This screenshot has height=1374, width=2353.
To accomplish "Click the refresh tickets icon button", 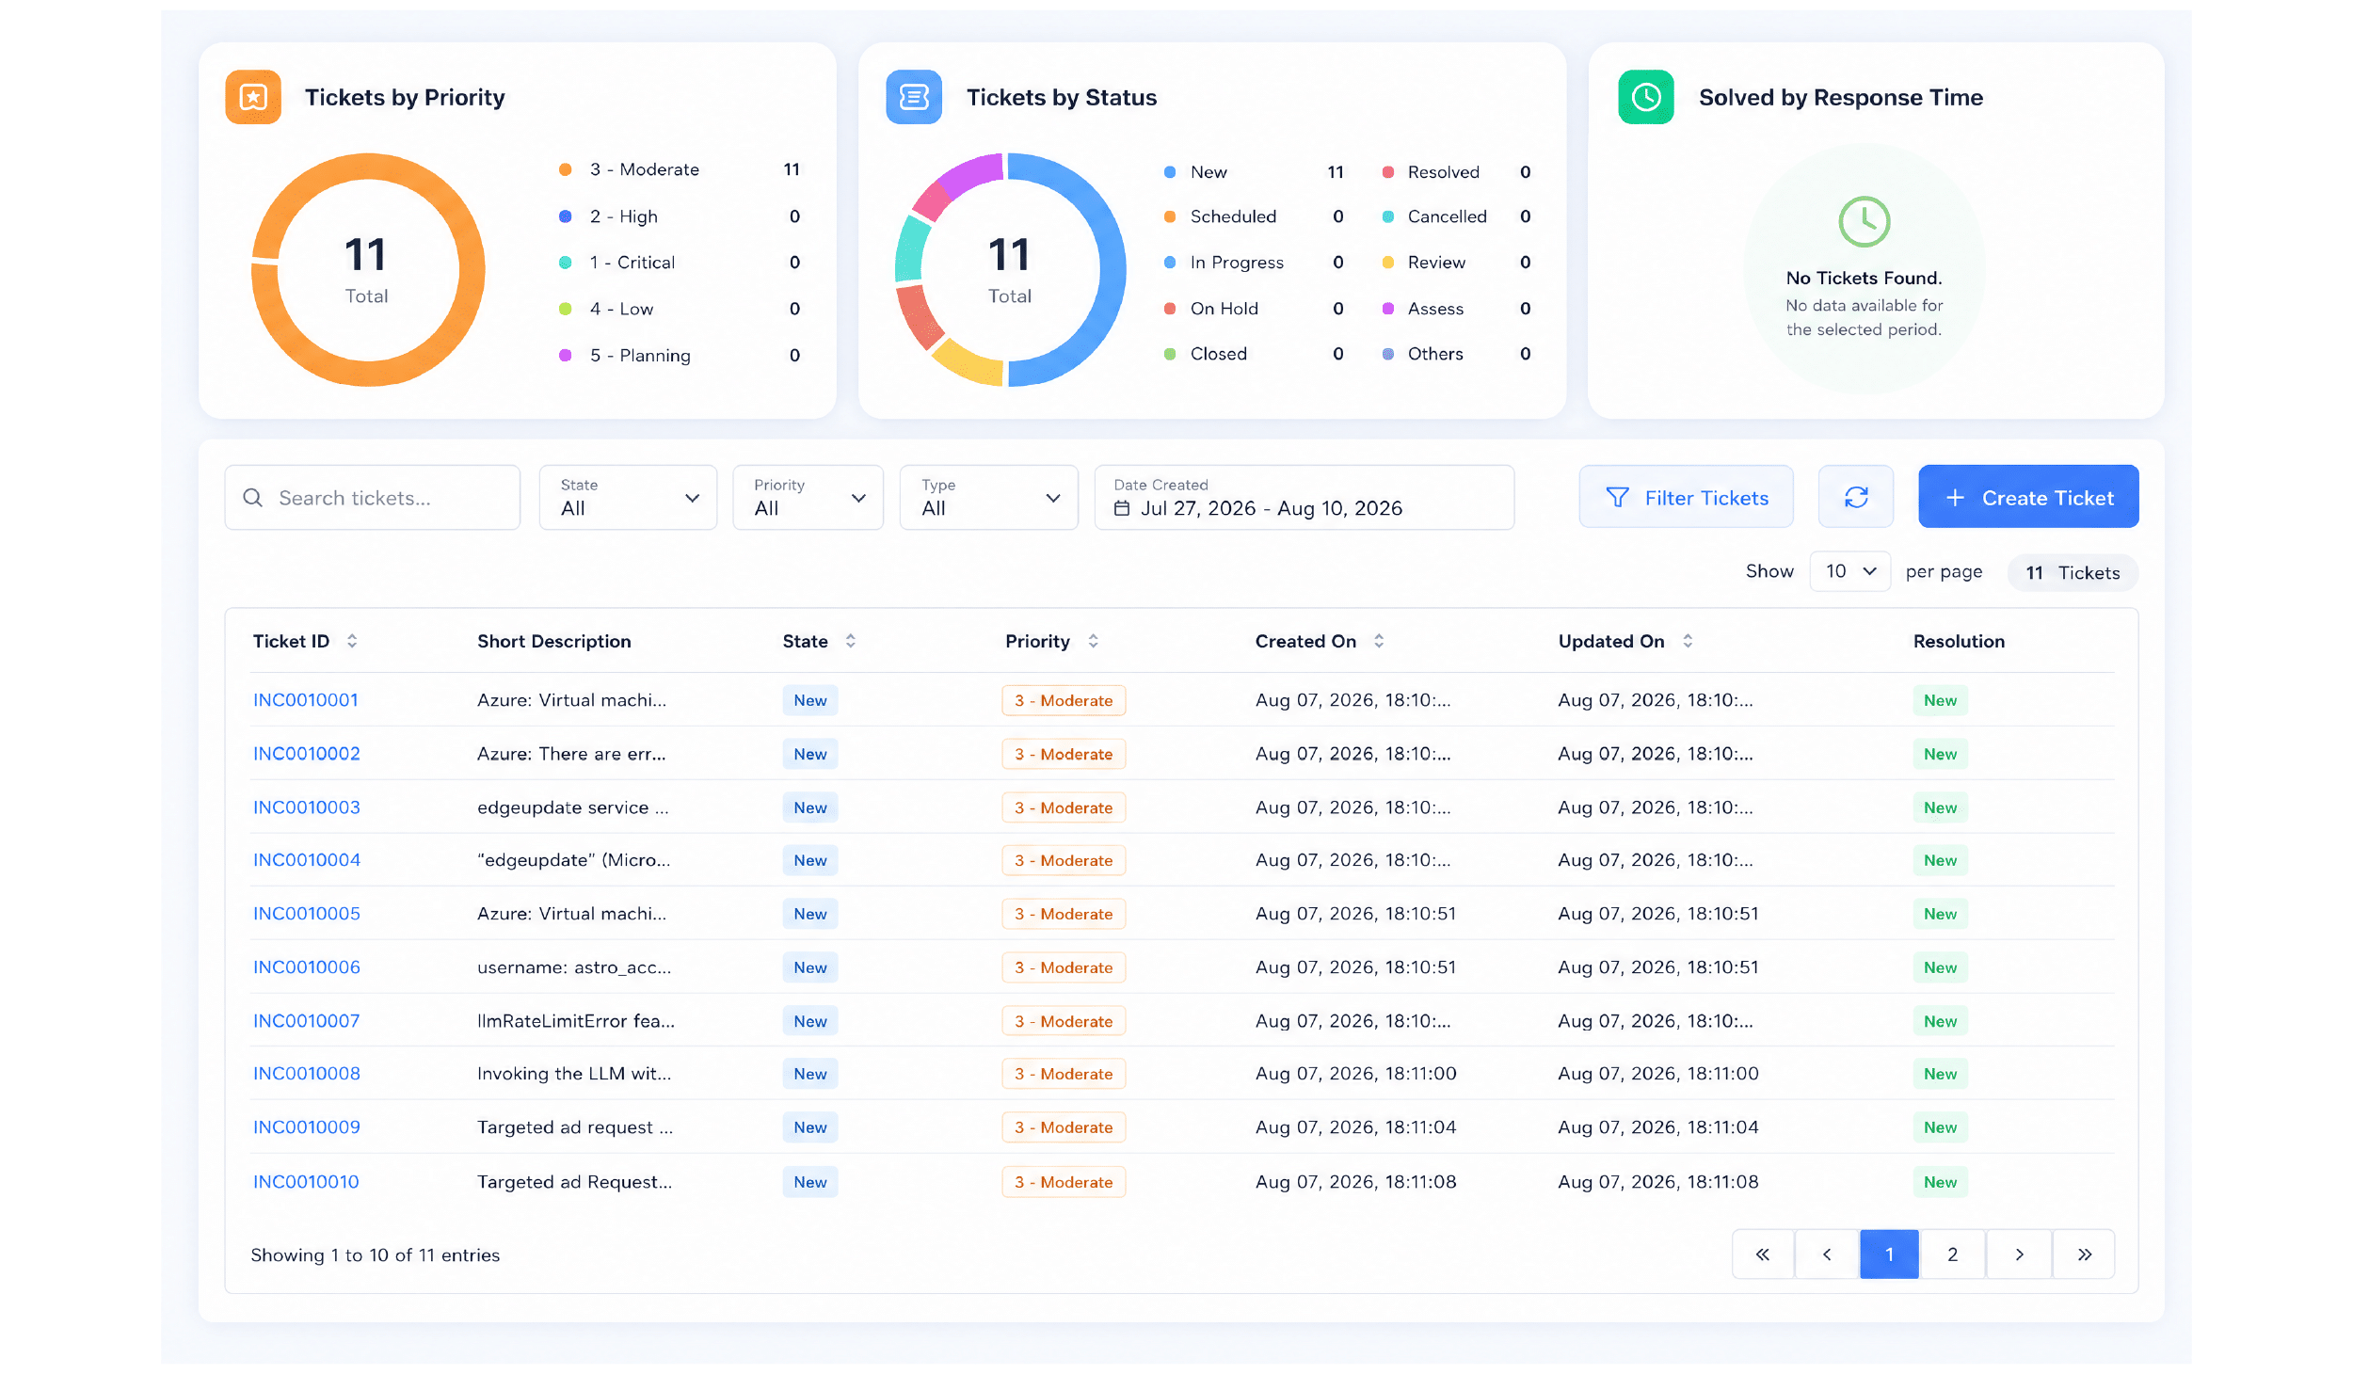I will tap(1855, 497).
